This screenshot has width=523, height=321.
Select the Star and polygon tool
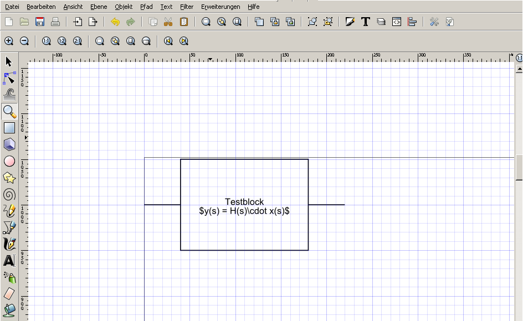(9, 178)
